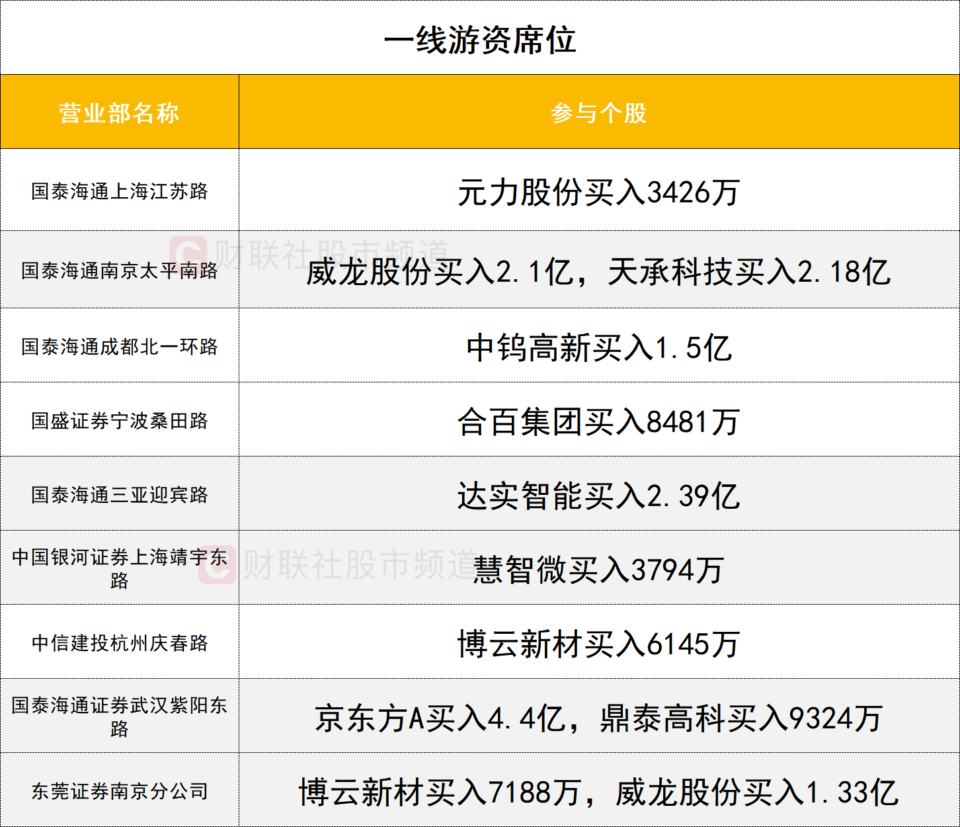Screen dimensions: 960x827
Task: Click the cell 中钨高新买入1.5亿
Action: (599, 345)
